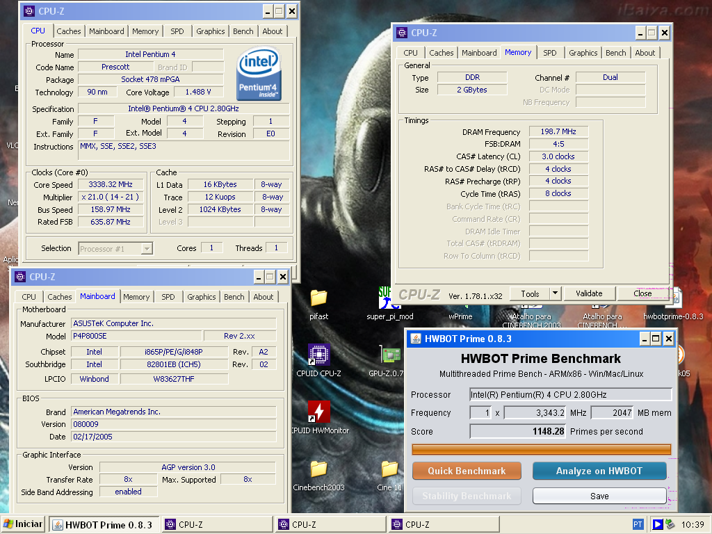Click the Dual channel value field
712x534 pixels.
[610, 78]
